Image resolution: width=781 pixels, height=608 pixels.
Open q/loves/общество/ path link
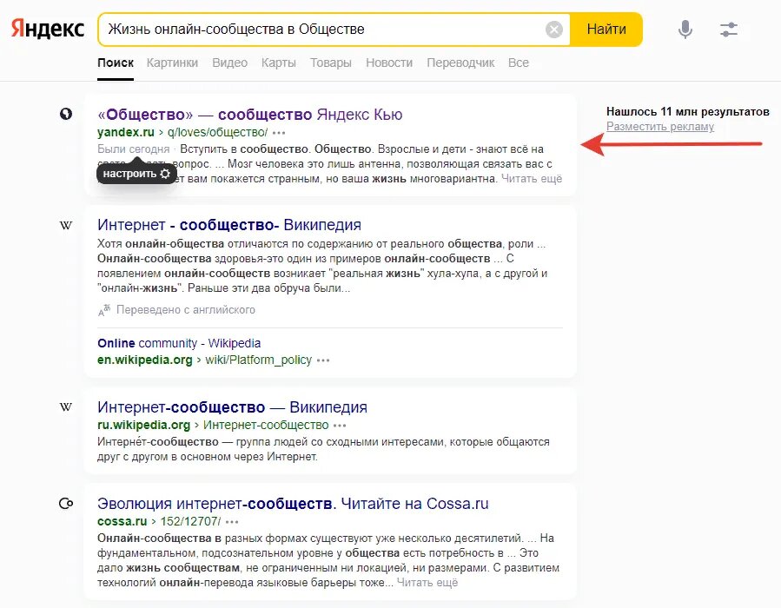pyautogui.click(x=218, y=132)
